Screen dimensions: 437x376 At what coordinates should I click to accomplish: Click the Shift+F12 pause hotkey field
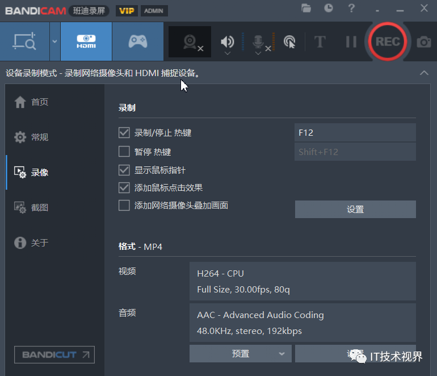coord(355,152)
